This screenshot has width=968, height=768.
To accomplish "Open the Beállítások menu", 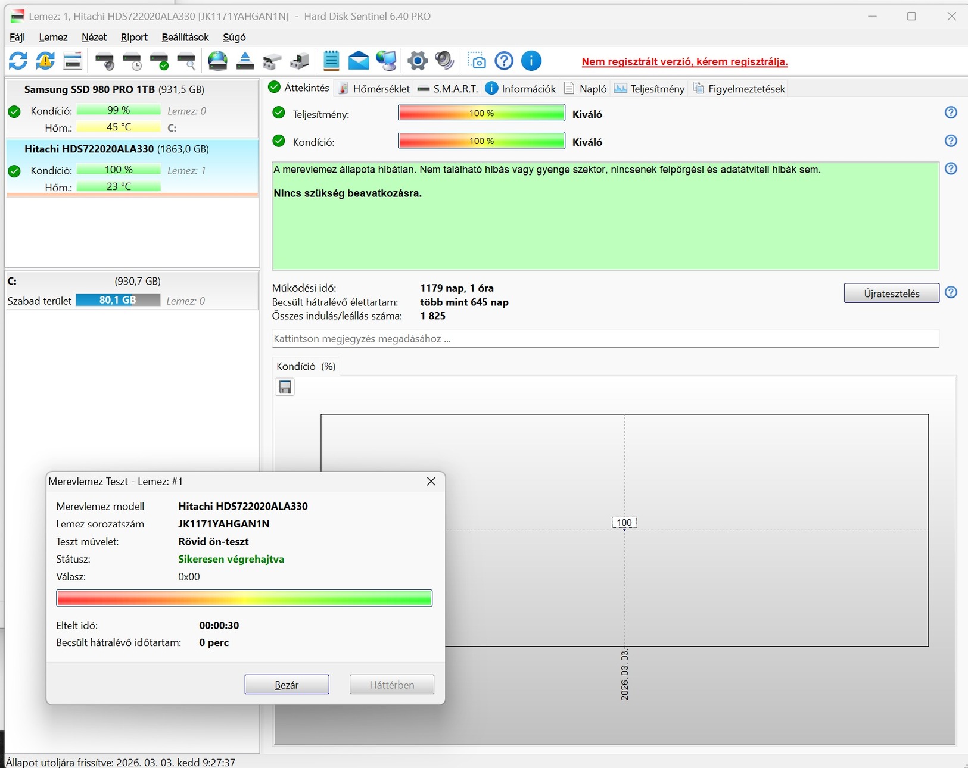I will click(185, 38).
